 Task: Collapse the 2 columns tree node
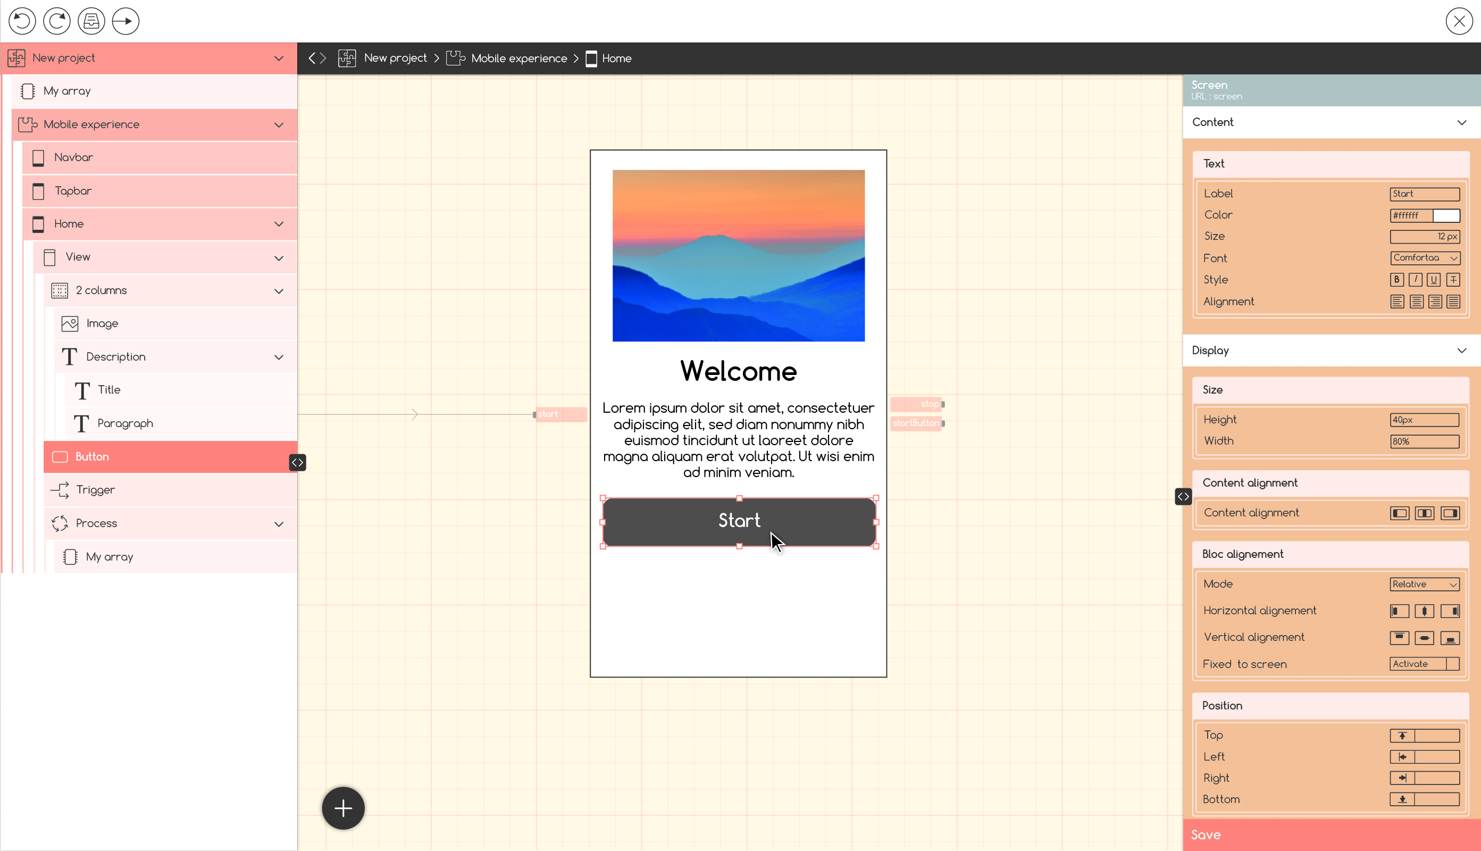[279, 290]
